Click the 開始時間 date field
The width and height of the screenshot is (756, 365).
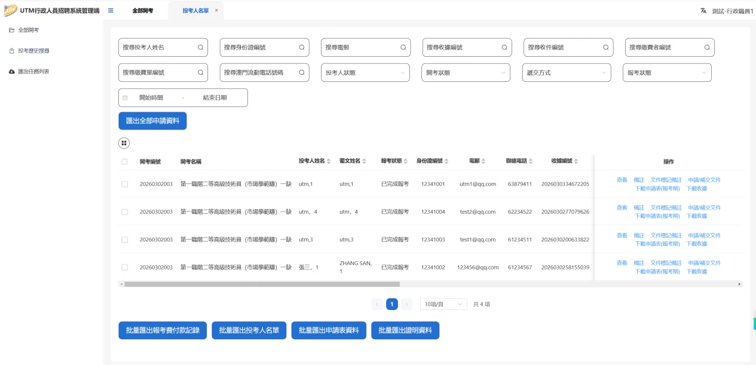pyautogui.click(x=151, y=98)
